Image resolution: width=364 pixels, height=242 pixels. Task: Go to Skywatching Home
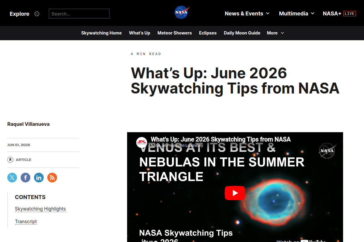[x=101, y=33]
